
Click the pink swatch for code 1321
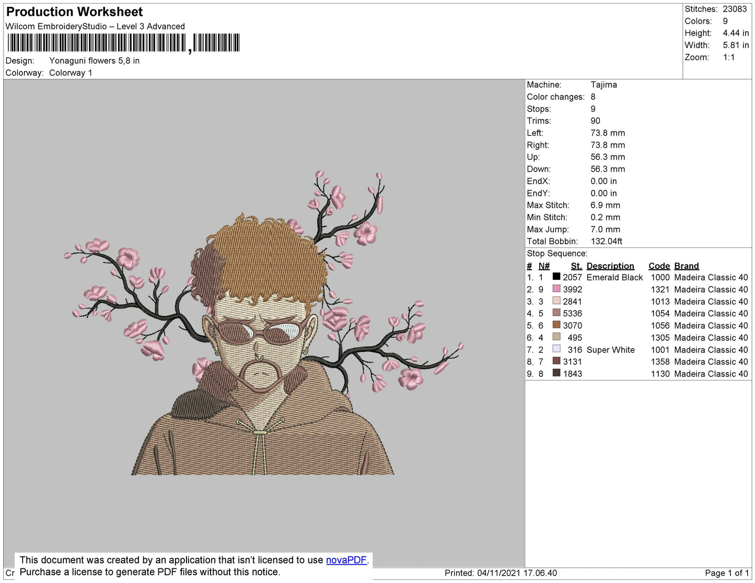(556, 289)
